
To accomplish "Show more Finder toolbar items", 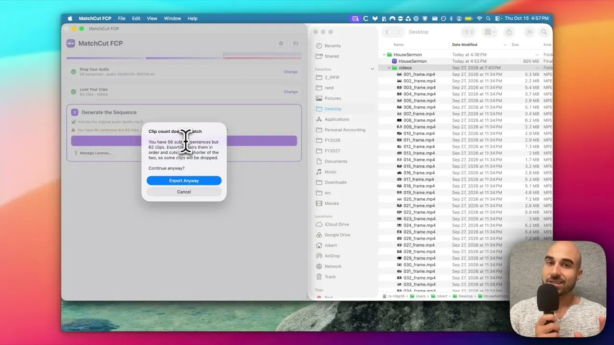I will [529, 32].
